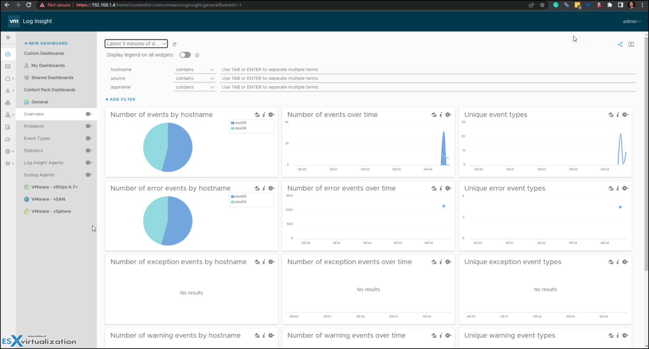Screen dimensions: 649x349
Task: Click the present dashboard icon top right
Action: [631, 44]
